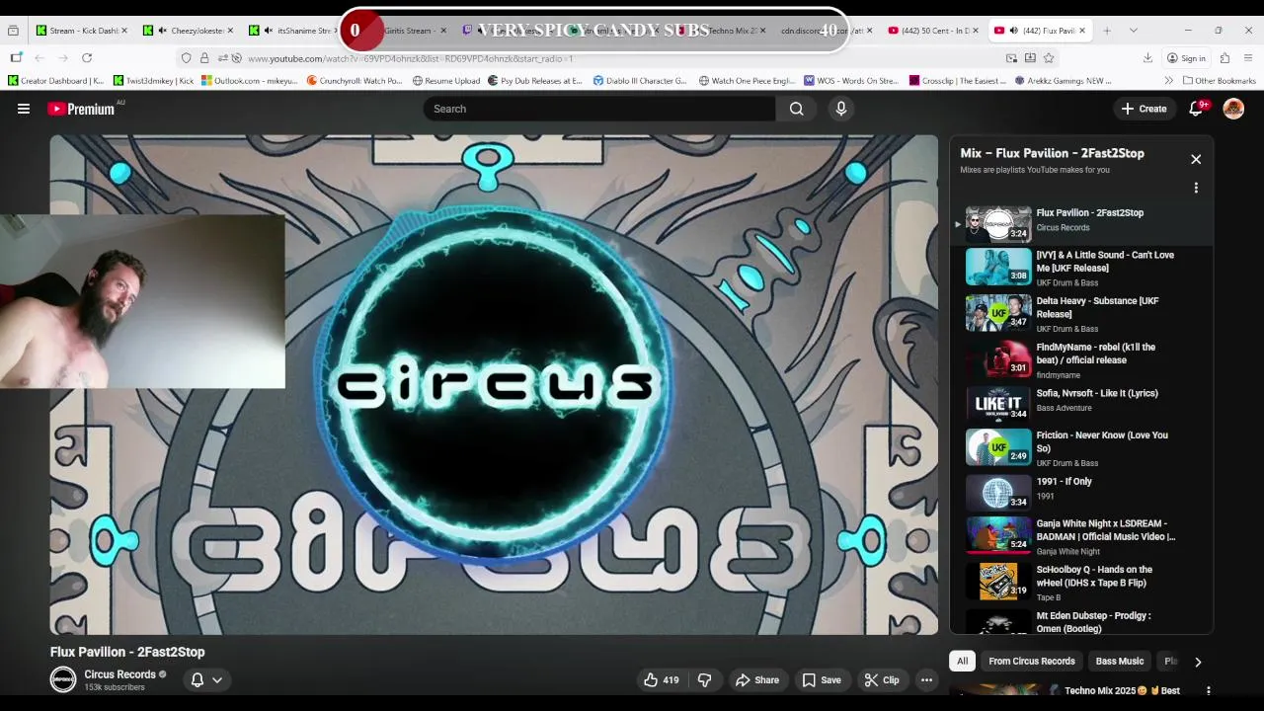
Task: Open Diablo III Character G... bookmark
Action: 640,81
